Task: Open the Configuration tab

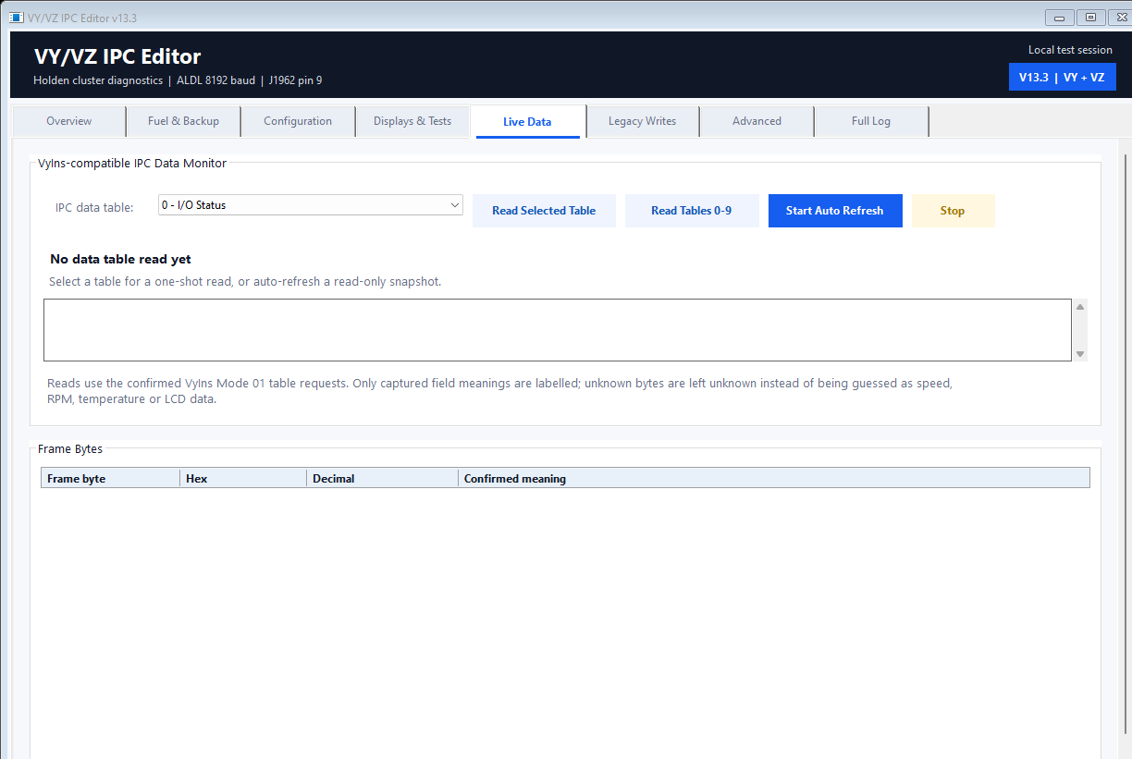Action: (298, 121)
